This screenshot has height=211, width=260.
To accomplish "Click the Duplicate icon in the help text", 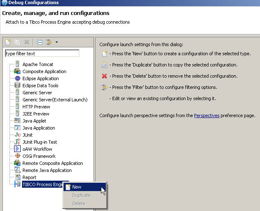I will [x=104, y=65].
